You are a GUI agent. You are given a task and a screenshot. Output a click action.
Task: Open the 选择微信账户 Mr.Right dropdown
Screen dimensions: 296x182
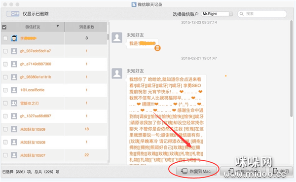(217, 14)
